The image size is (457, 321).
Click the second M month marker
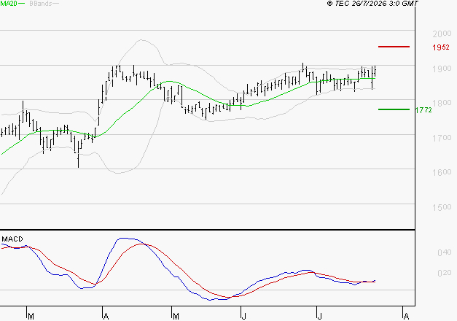(x=176, y=317)
